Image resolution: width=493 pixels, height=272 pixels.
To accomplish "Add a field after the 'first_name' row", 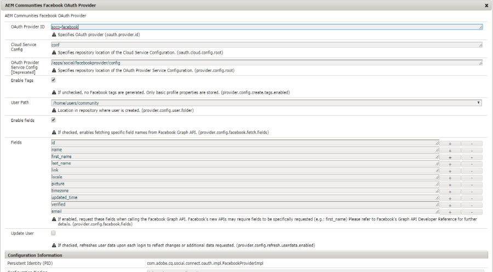I will pyautogui.click(x=450, y=157).
